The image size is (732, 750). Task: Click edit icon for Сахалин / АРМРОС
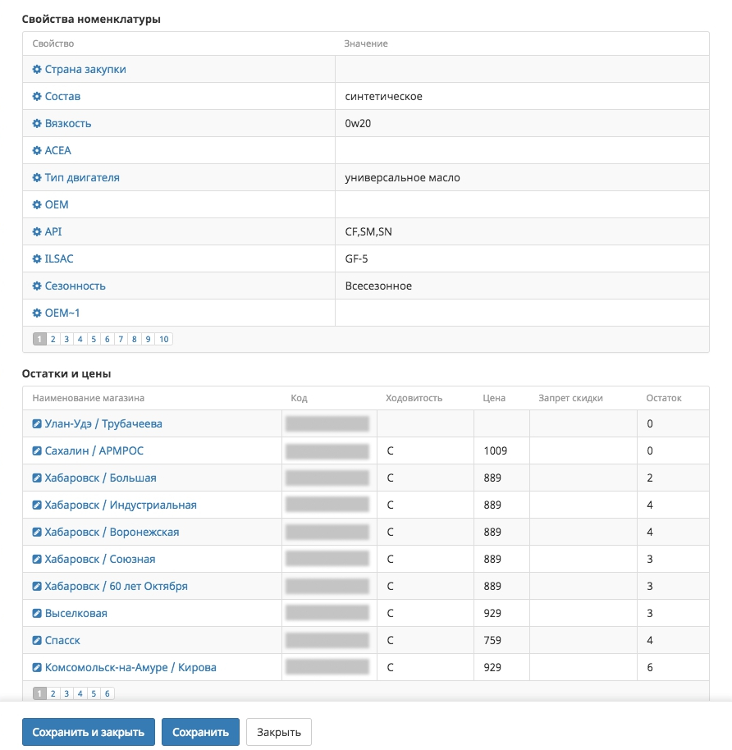tap(37, 451)
